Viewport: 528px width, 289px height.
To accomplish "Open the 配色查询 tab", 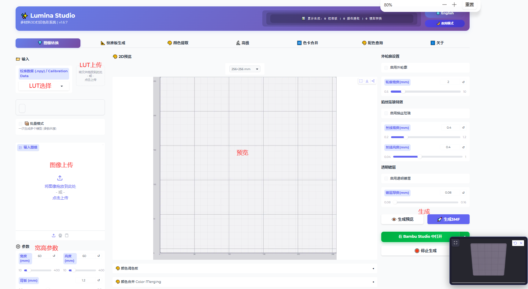I will (x=372, y=43).
